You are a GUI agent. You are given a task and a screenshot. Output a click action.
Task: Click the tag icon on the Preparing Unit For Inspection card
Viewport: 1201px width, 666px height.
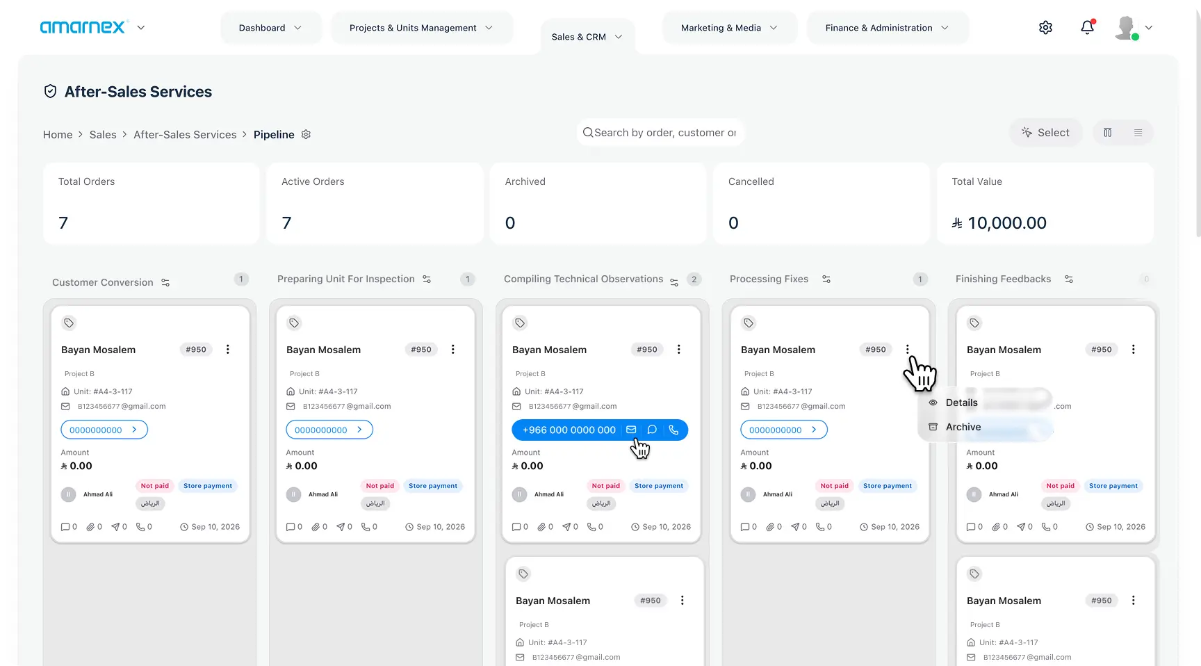tap(294, 323)
